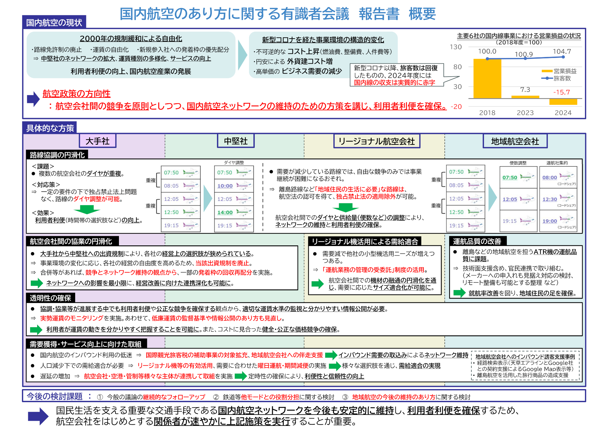
Task: Click the red -15.7 value label
Action: 561,92
